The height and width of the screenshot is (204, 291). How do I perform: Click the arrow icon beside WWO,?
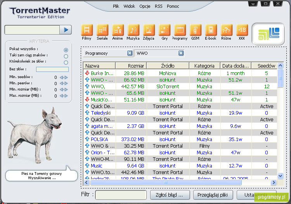pos(87,86)
